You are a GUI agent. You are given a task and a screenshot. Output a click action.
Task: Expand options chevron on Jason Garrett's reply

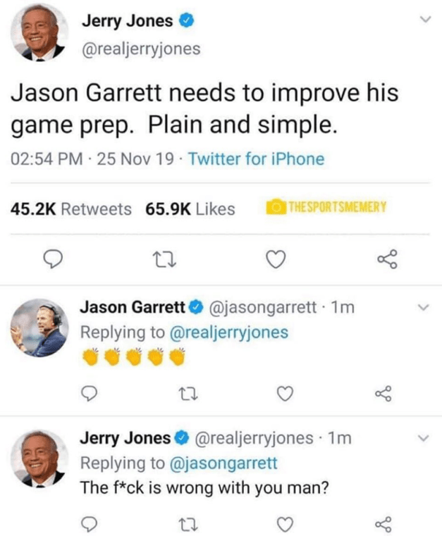[x=423, y=308]
